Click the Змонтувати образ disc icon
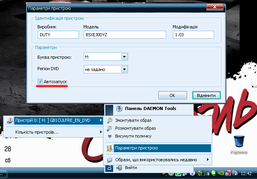 (x=110, y=120)
